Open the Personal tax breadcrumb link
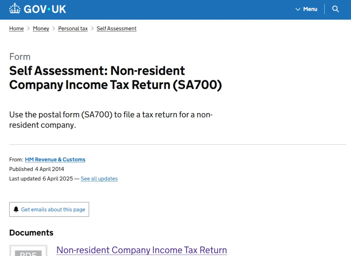The image size is (351, 256). (x=73, y=28)
